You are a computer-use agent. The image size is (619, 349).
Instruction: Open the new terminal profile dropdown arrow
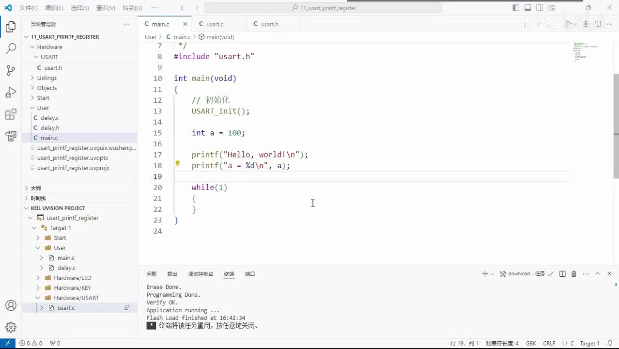[x=493, y=274]
